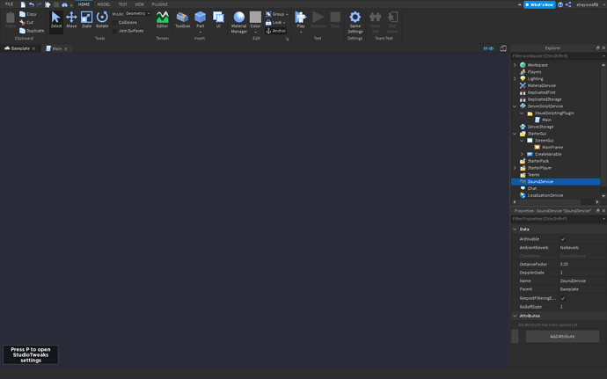Click the Cut scissors icon
Screen dimensions: 607x379
coord(23,23)
